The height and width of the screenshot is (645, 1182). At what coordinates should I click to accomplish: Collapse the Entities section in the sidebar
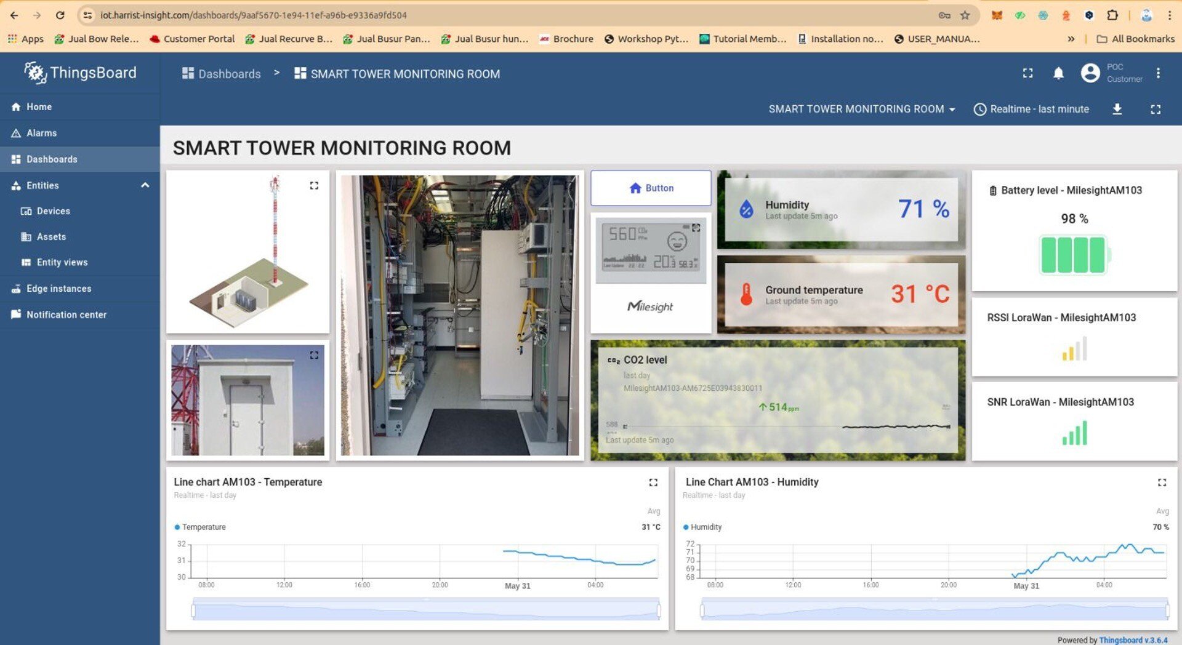tap(145, 185)
